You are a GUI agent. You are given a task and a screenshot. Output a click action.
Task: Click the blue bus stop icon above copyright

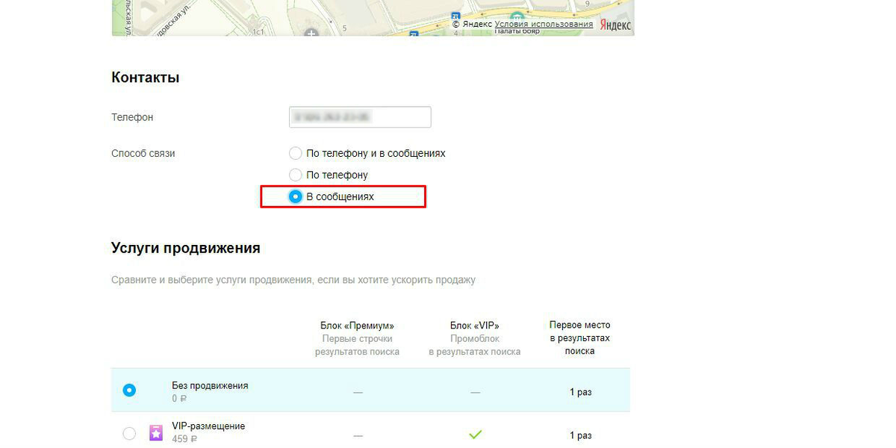455,16
